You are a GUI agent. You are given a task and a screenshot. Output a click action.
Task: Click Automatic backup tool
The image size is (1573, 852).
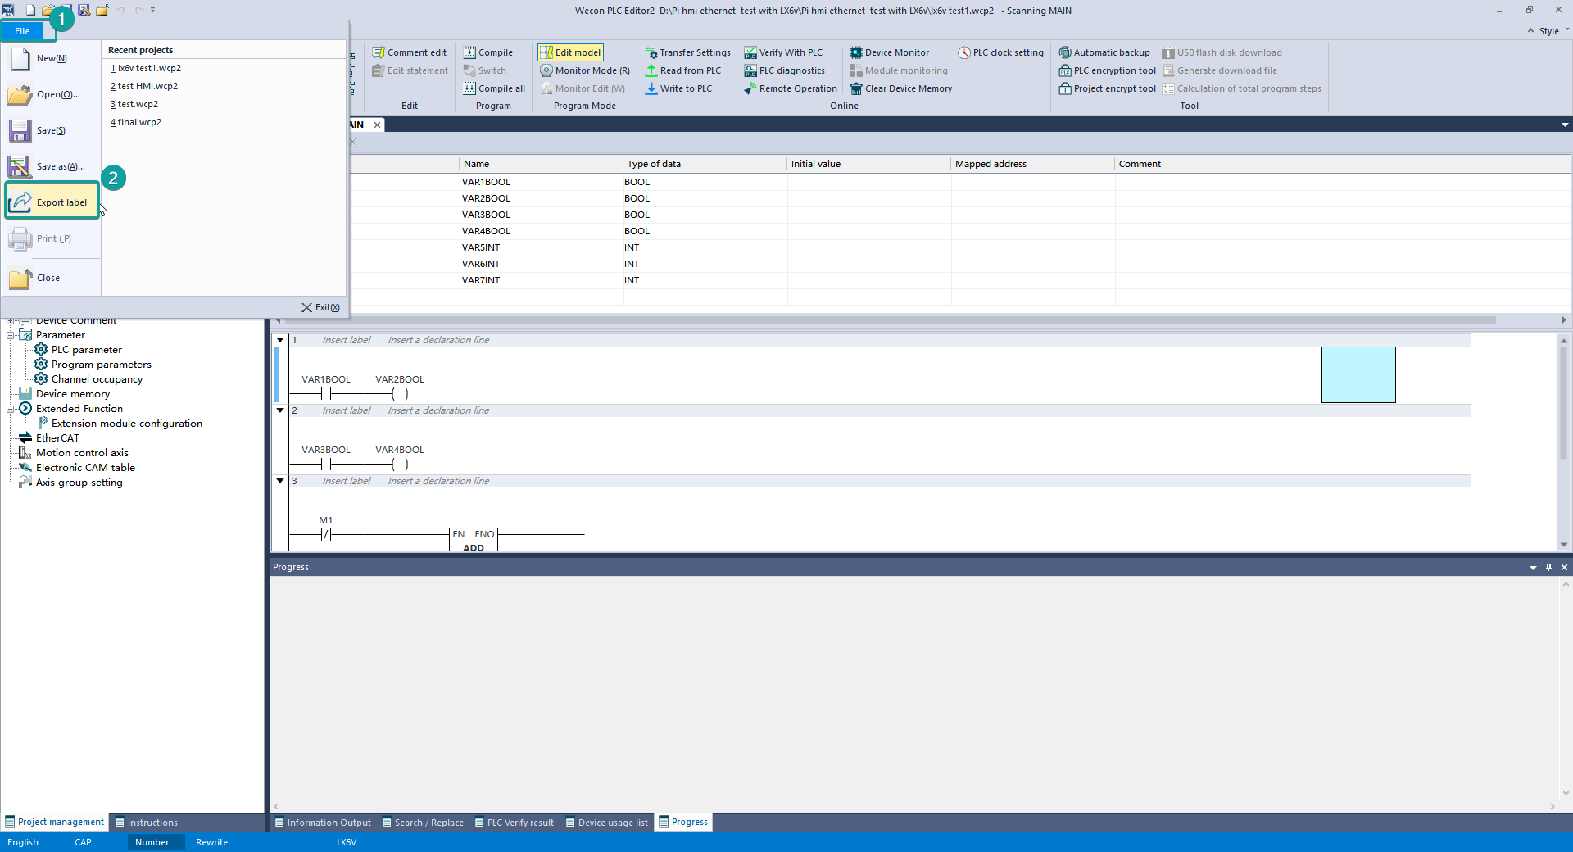coord(1104,52)
